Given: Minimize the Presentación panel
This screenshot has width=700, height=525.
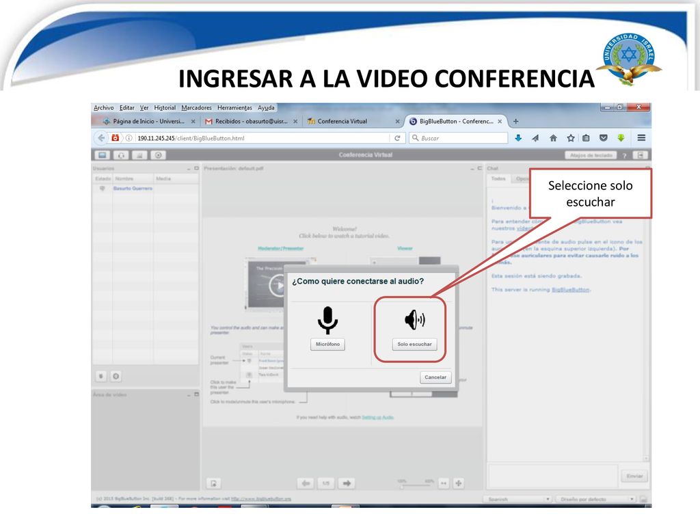Looking at the screenshot, I should click(x=472, y=169).
